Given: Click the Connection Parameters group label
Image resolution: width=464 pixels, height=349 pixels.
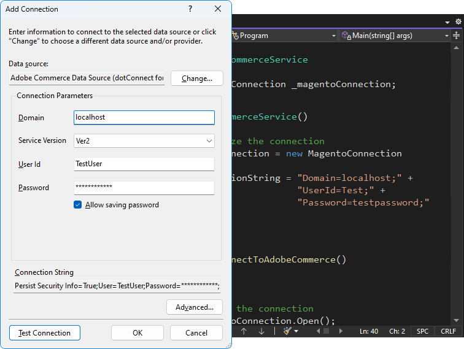Looking at the screenshot, I should pos(55,96).
